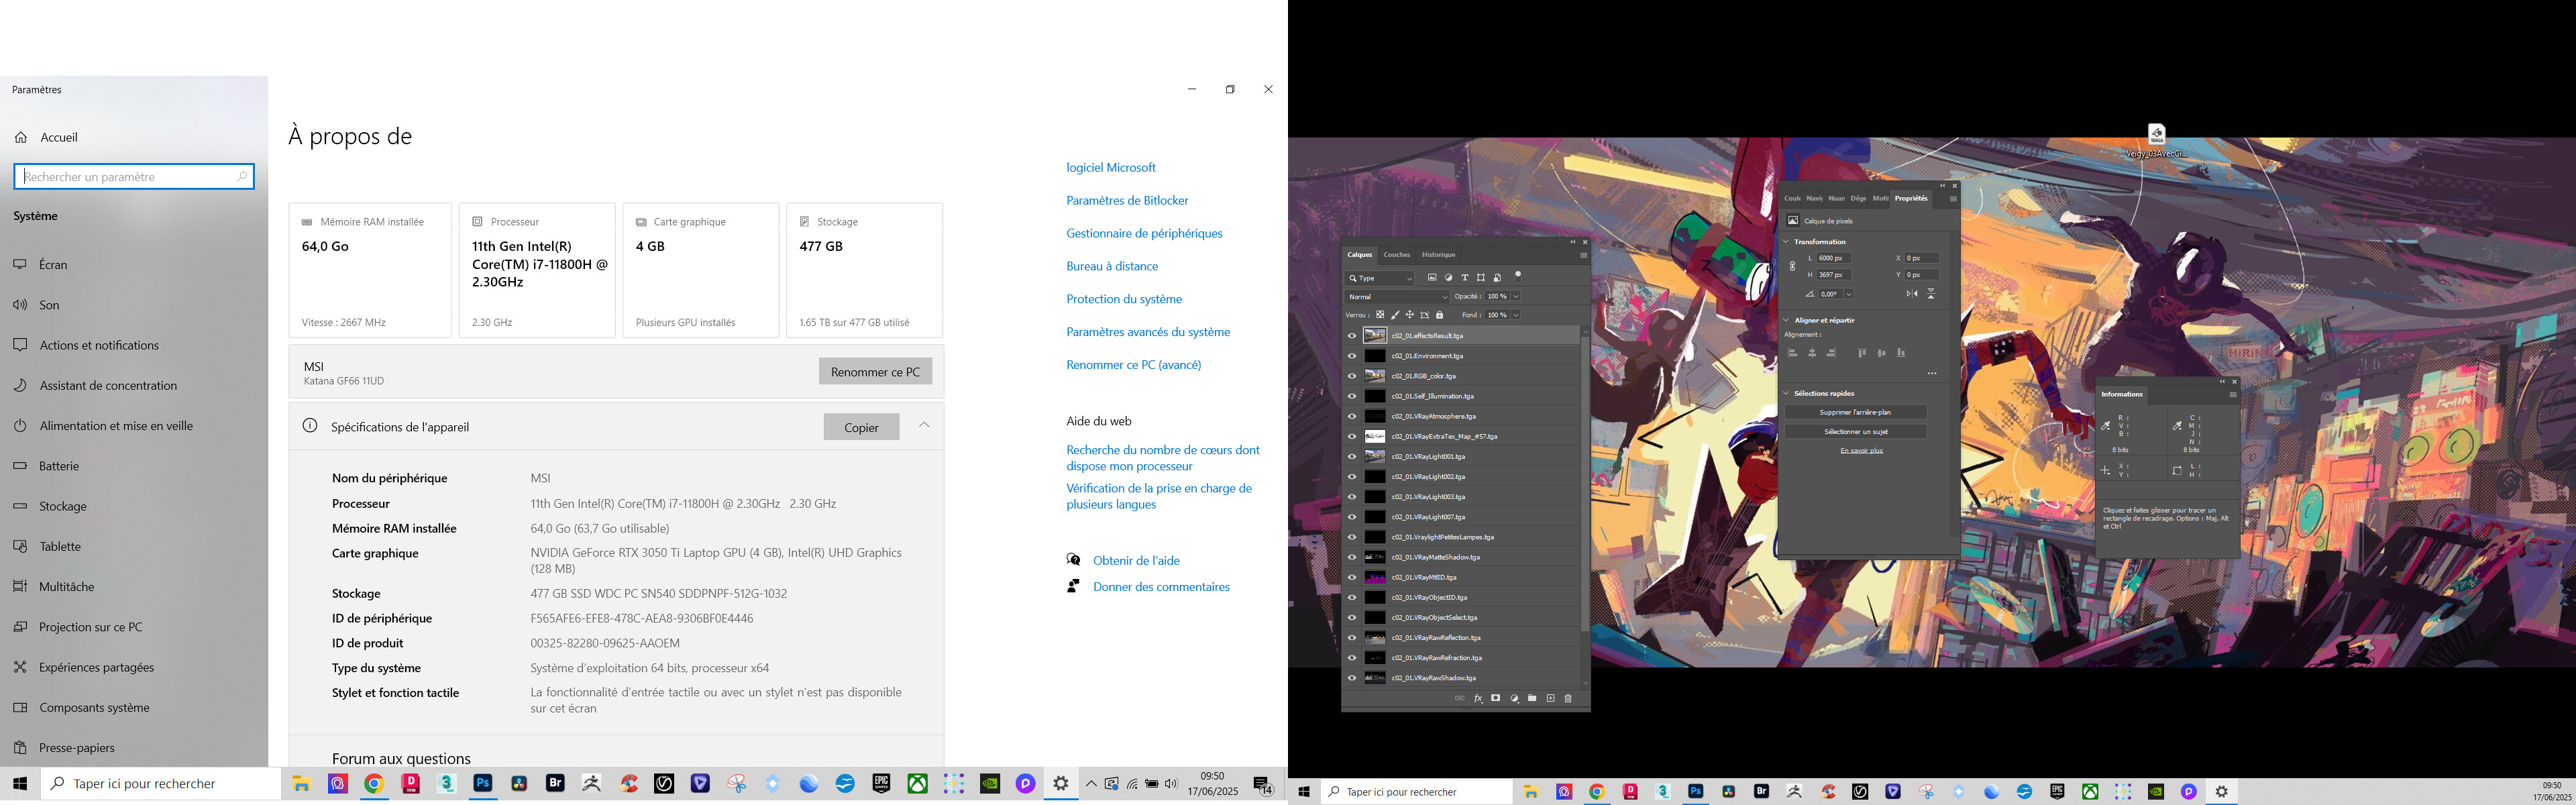Switch to the Couches tab
The width and height of the screenshot is (2576, 805).
(1397, 255)
